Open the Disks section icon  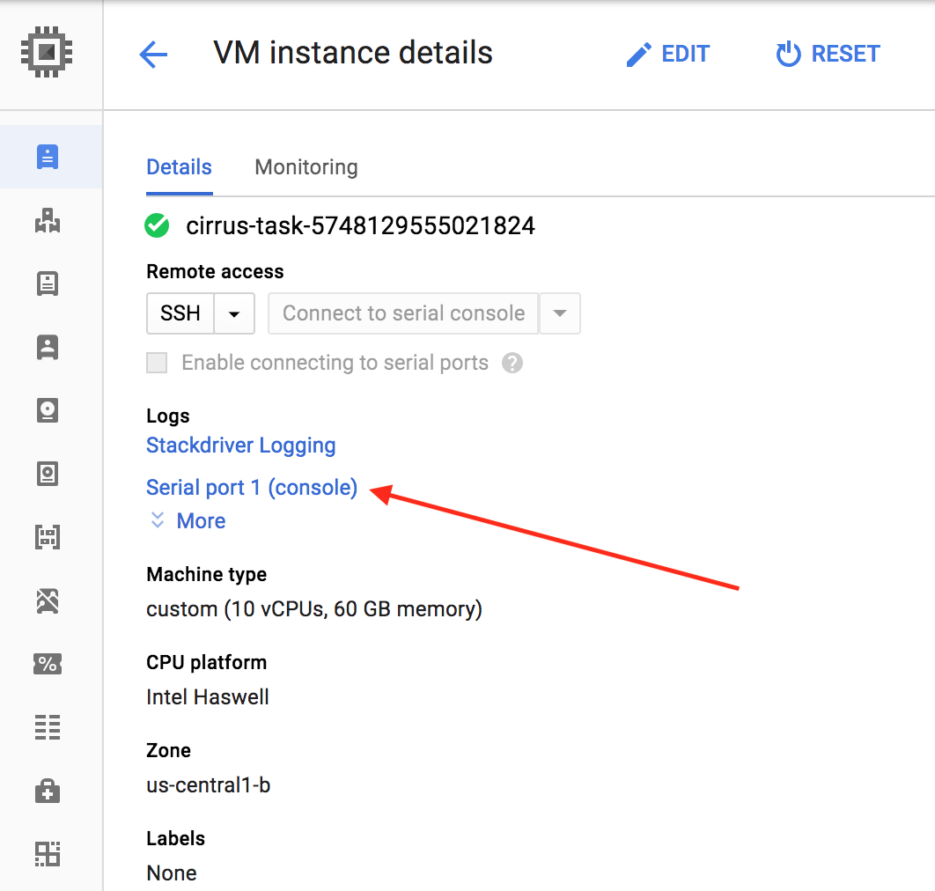click(48, 410)
